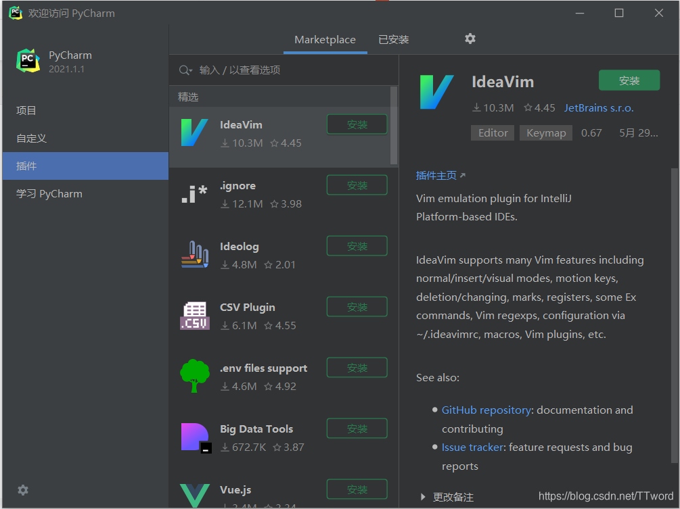This screenshot has width=680, height=509.
Task: Open the 自定义 section
Action: point(85,138)
